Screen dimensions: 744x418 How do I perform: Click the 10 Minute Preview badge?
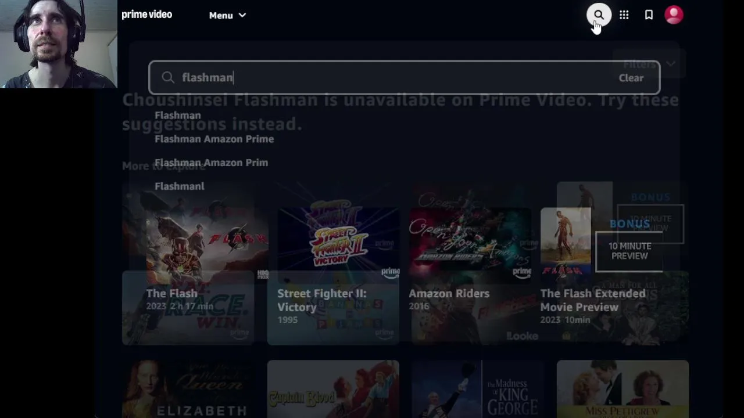pyautogui.click(x=629, y=251)
